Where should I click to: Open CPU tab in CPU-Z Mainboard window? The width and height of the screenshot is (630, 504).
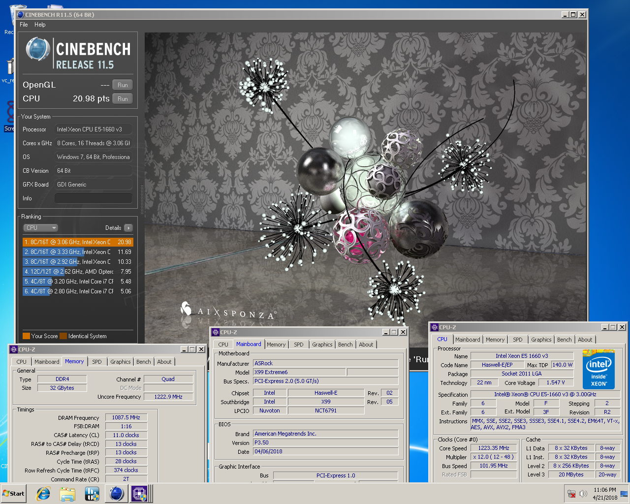coord(223,345)
